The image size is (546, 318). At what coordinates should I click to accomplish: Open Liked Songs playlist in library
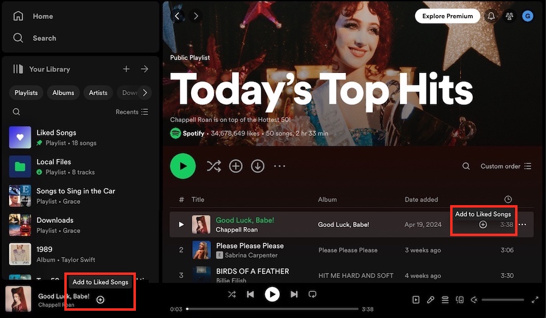pyautogui.click(x=56, y=132)
